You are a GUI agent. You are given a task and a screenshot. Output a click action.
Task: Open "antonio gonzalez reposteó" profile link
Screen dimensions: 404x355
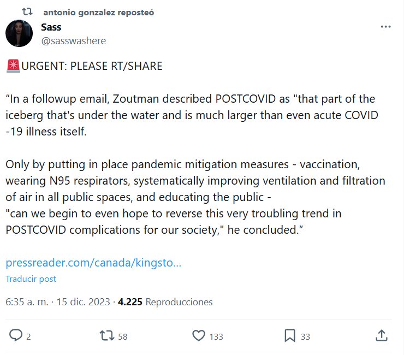tap(98, 12)
